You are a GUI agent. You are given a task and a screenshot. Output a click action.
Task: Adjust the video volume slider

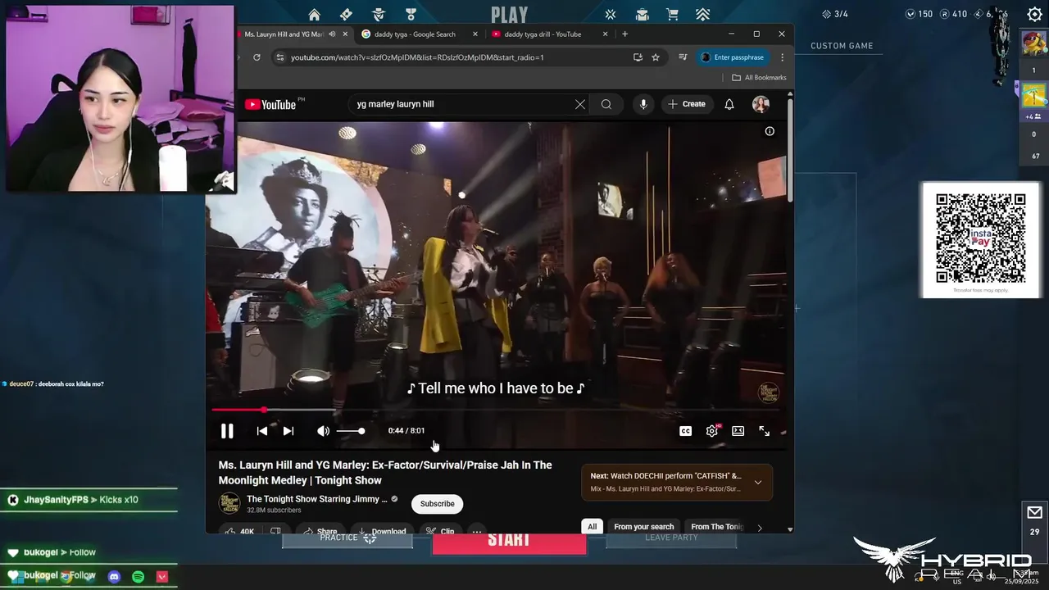point(351,431)
